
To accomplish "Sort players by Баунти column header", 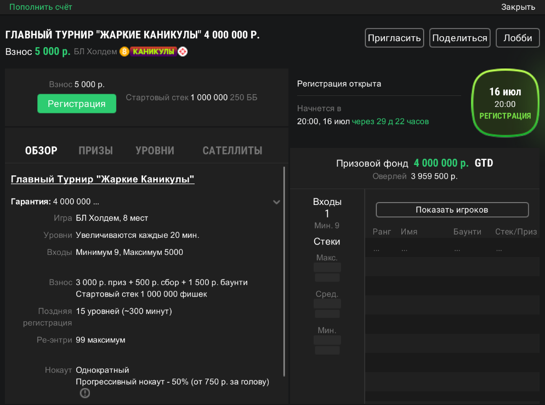I will [467, 232].
